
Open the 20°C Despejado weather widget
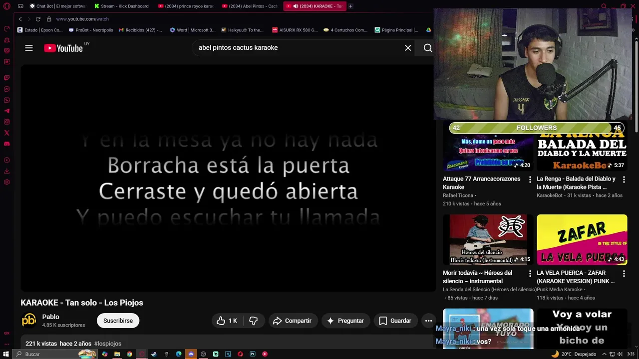575,354
